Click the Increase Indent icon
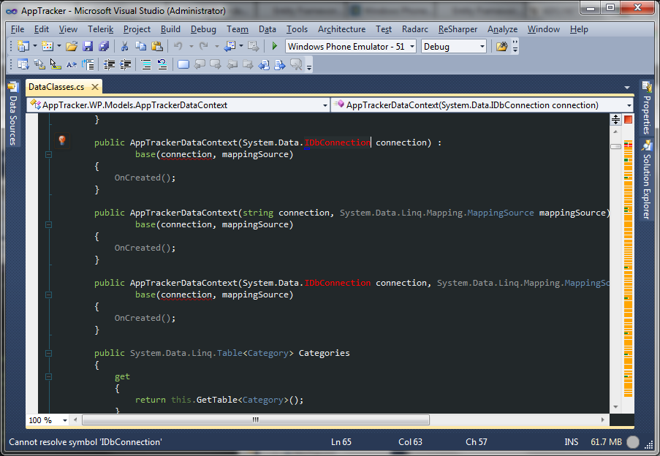The width and height of the screenshot is (660, 456). tap(126, 64)
